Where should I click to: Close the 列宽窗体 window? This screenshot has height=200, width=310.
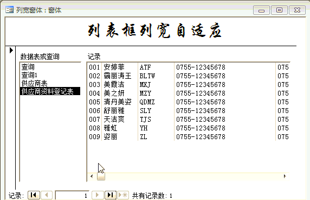coord(297,10)
